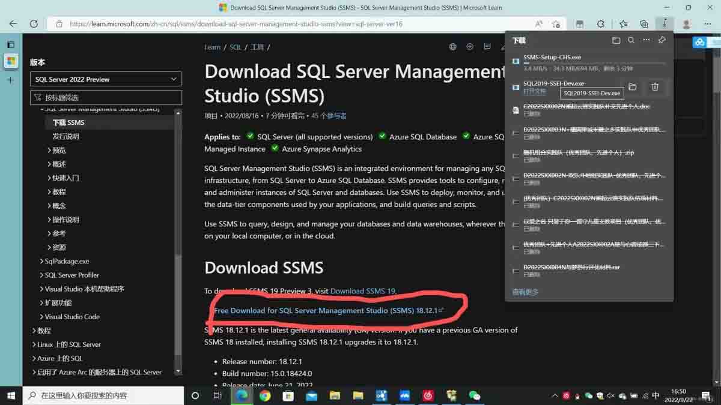Expand the 预览 tree node
The height and width of the screenshot is (405, 721).
(x=58, y=150)
